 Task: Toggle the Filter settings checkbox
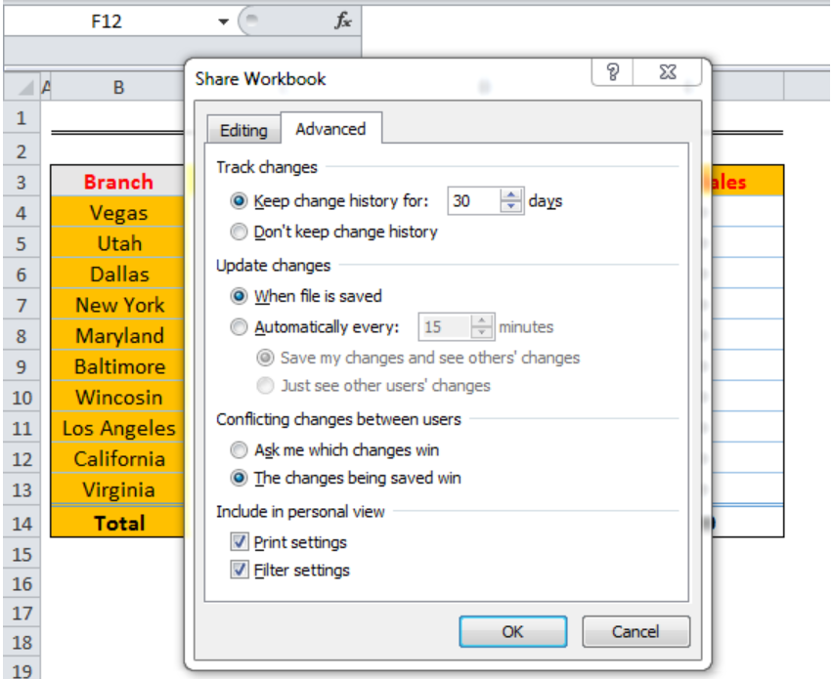tap(240, 571)
